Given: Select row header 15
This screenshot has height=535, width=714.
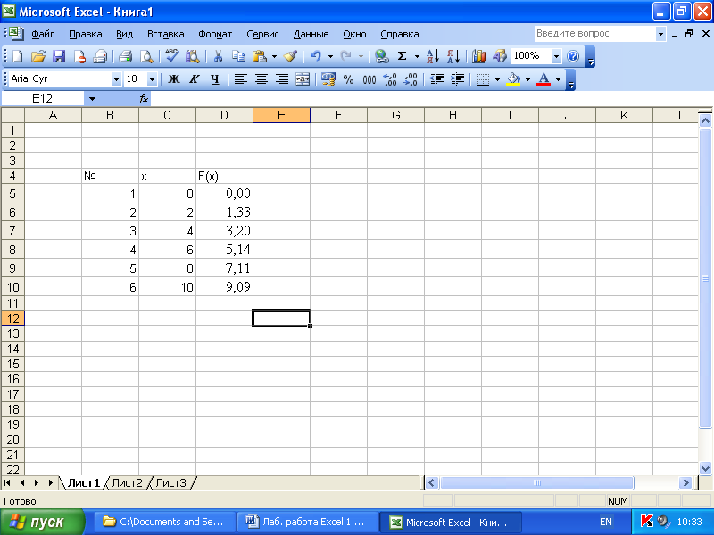Looking at the screenshot, I should click(12, 364).
